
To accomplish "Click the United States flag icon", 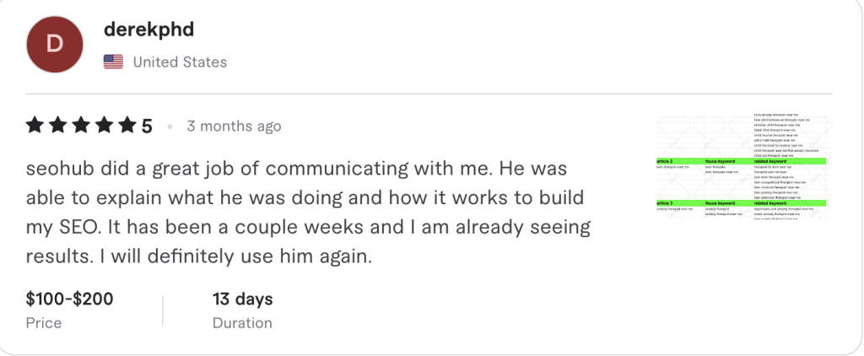I will [113, 62].
